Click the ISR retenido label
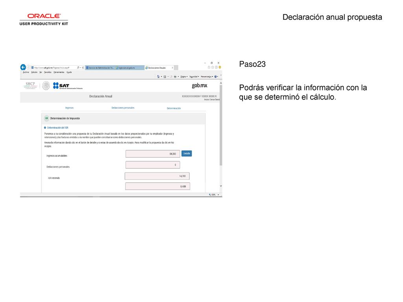Image resolution: width=403 pixels, height=302 pixels. click(54, 178)
